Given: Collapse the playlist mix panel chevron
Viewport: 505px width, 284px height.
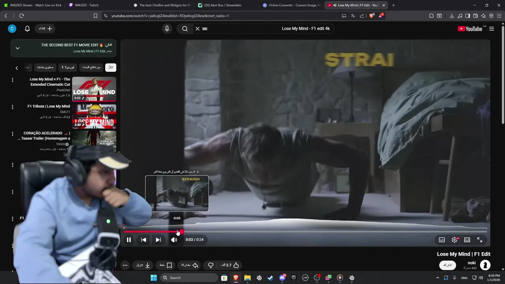Looking at the screenshot, I should (17, 48).
